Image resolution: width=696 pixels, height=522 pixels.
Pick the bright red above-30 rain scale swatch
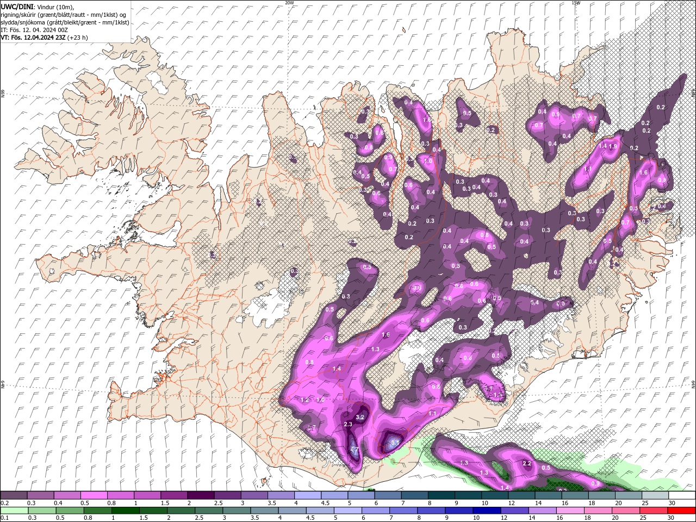(681, 510)
